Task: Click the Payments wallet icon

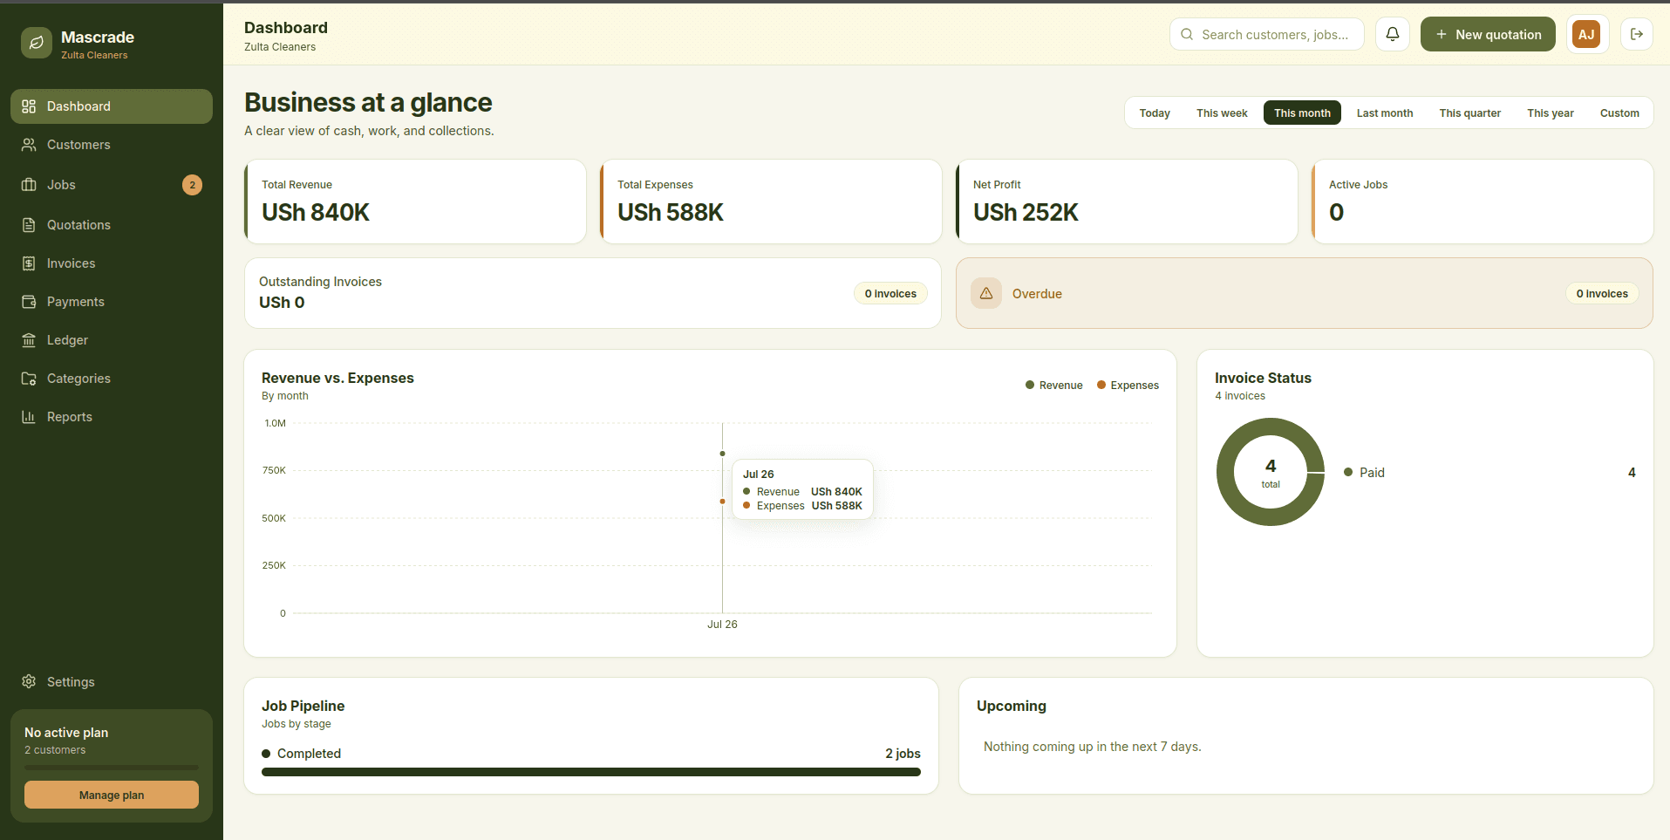Action: point(29,302)
